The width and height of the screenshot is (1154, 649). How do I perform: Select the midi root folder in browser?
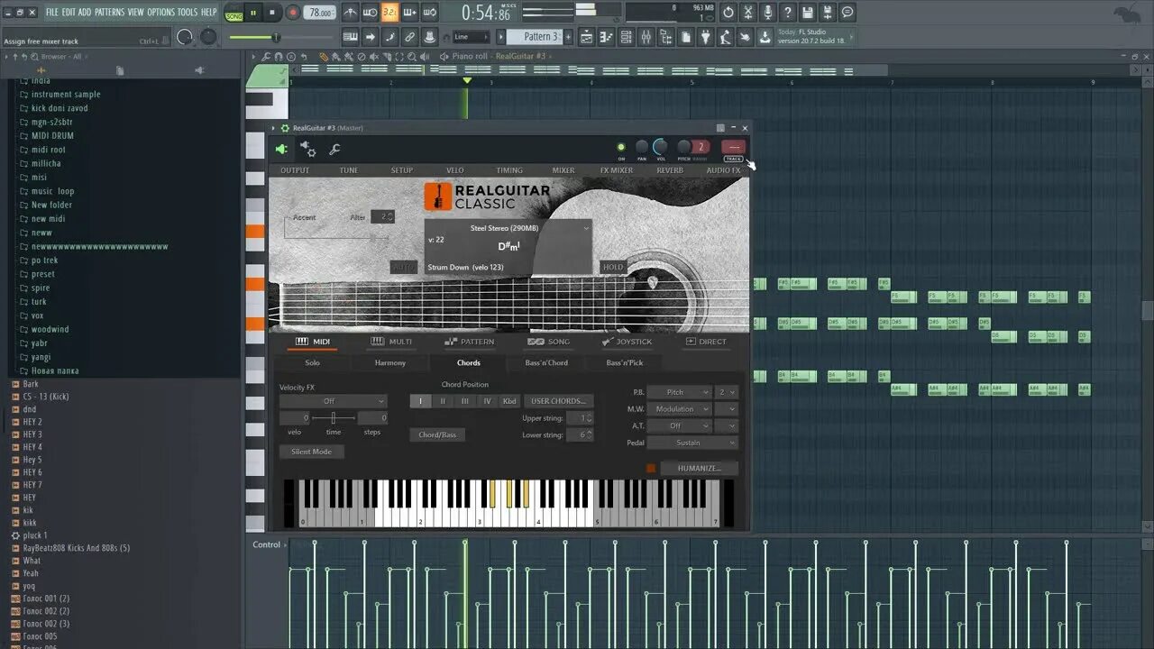[x=49, y=150]
